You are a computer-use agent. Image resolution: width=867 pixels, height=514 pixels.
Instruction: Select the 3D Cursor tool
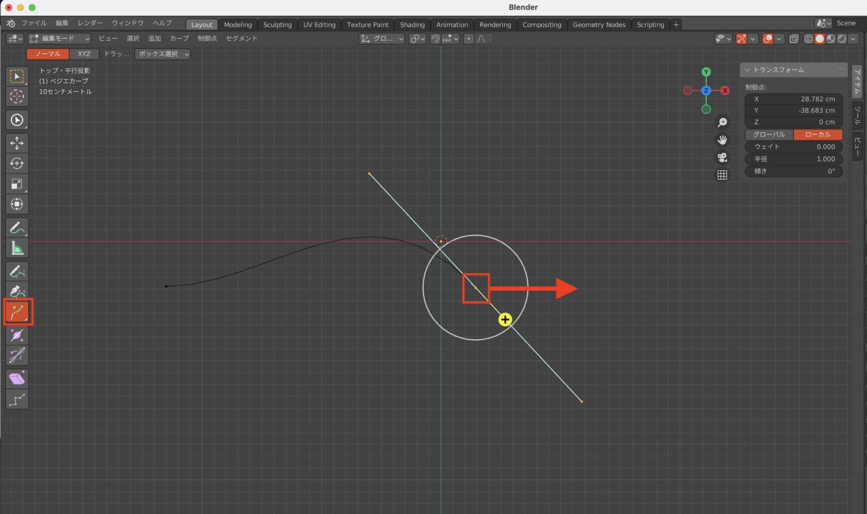click(17, 97)
